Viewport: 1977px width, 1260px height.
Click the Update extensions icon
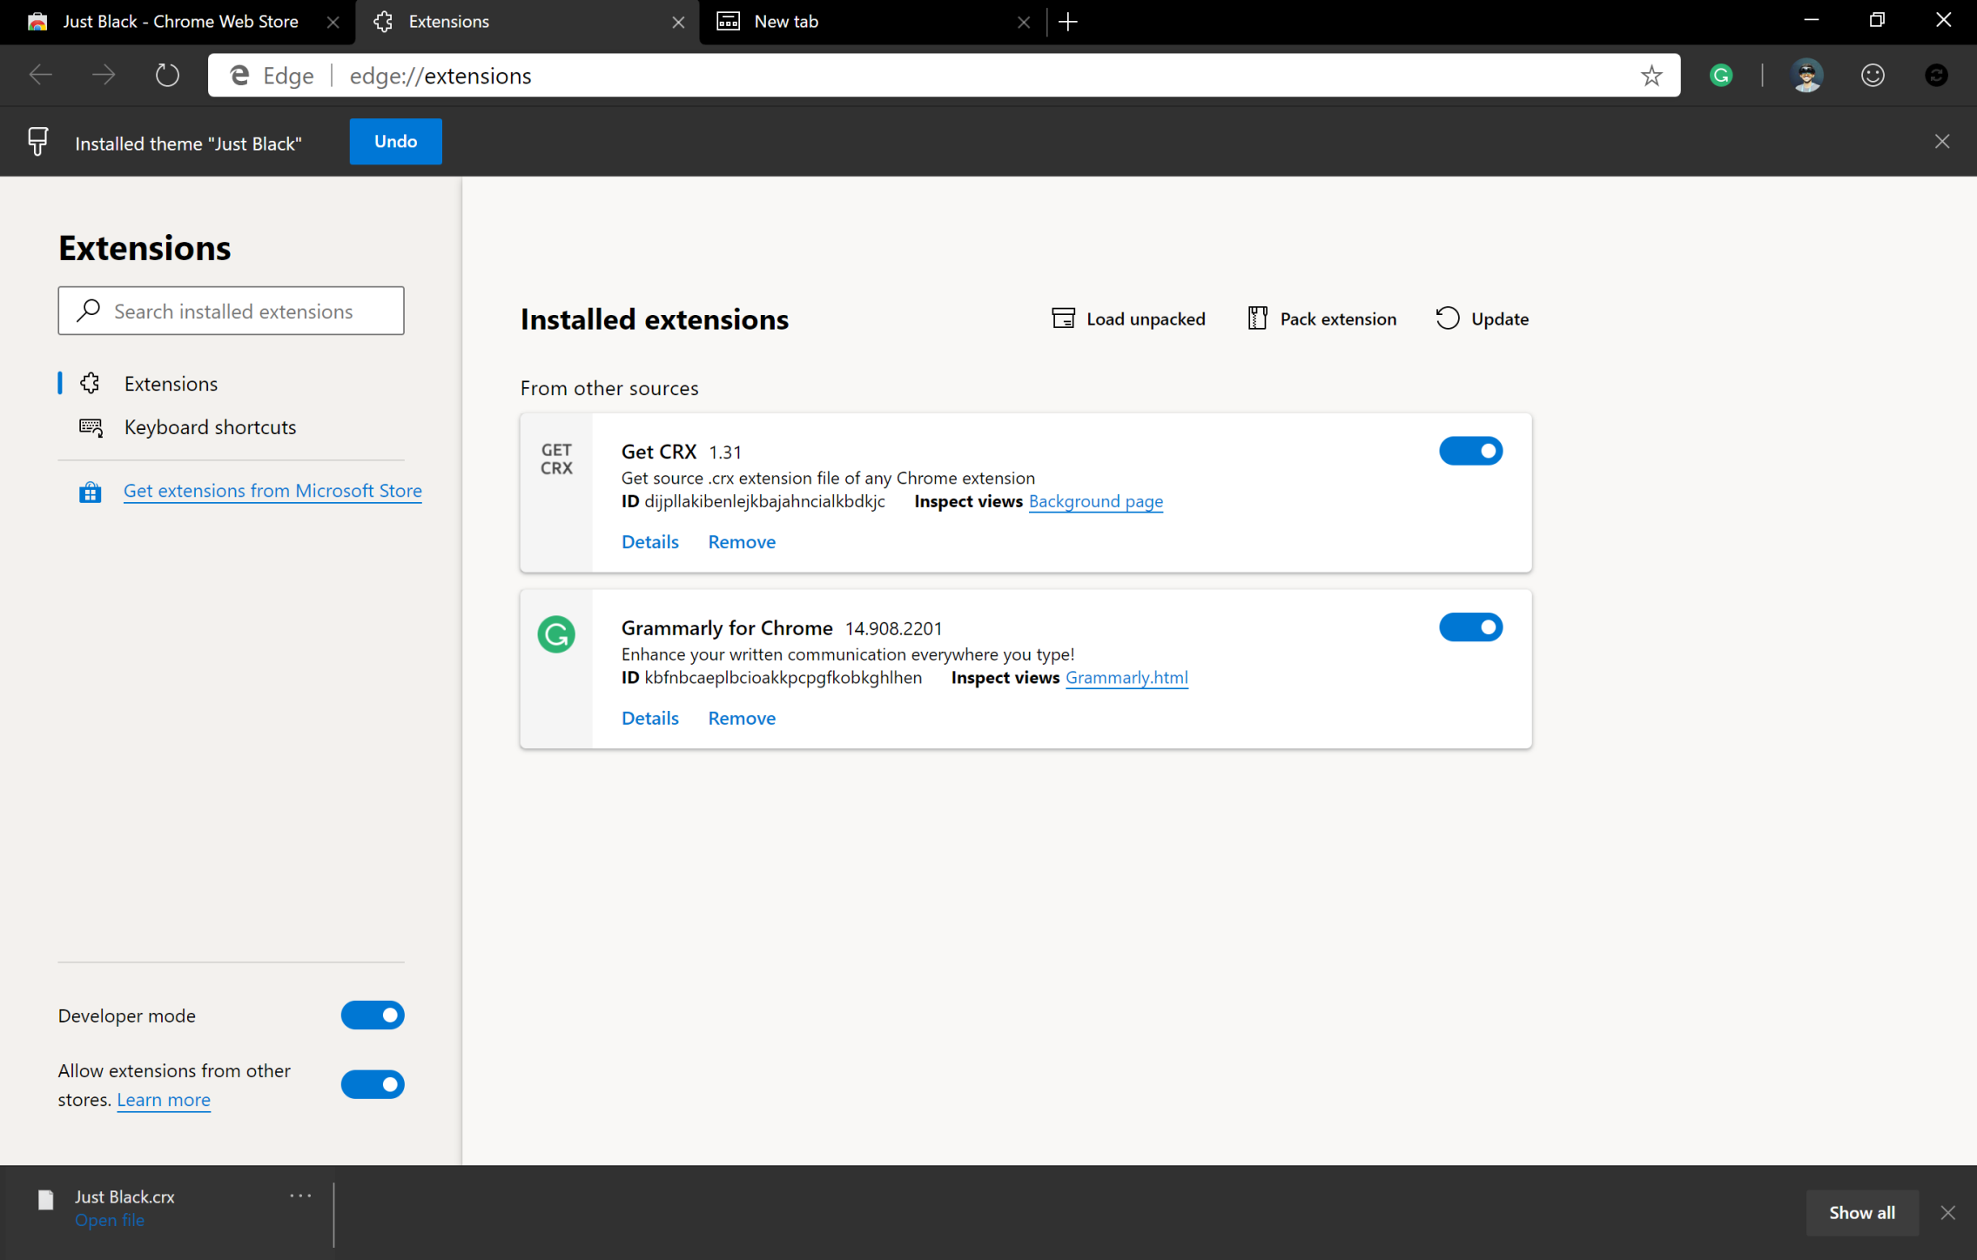1447,318
